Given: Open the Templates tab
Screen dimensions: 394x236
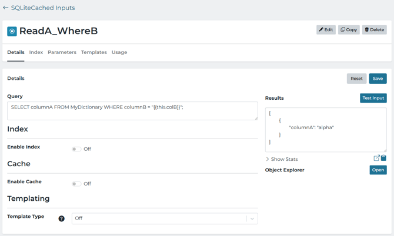Looking at the screenshot, I should [x=94, y=52].
